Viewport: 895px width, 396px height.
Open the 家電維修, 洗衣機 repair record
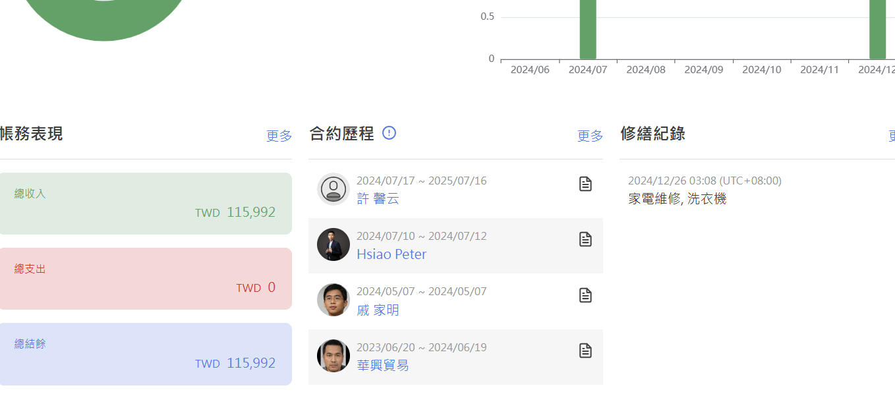tap(677, 198)
